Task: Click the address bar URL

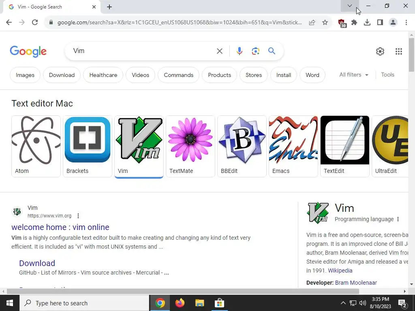Action: 180,23
